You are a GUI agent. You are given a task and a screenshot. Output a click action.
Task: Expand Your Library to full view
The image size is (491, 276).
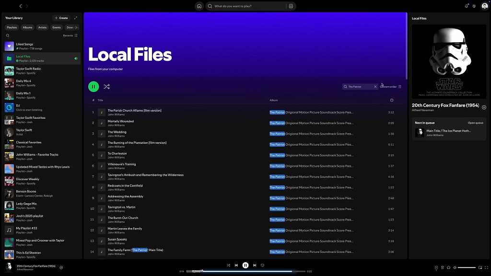pos(75,18)
